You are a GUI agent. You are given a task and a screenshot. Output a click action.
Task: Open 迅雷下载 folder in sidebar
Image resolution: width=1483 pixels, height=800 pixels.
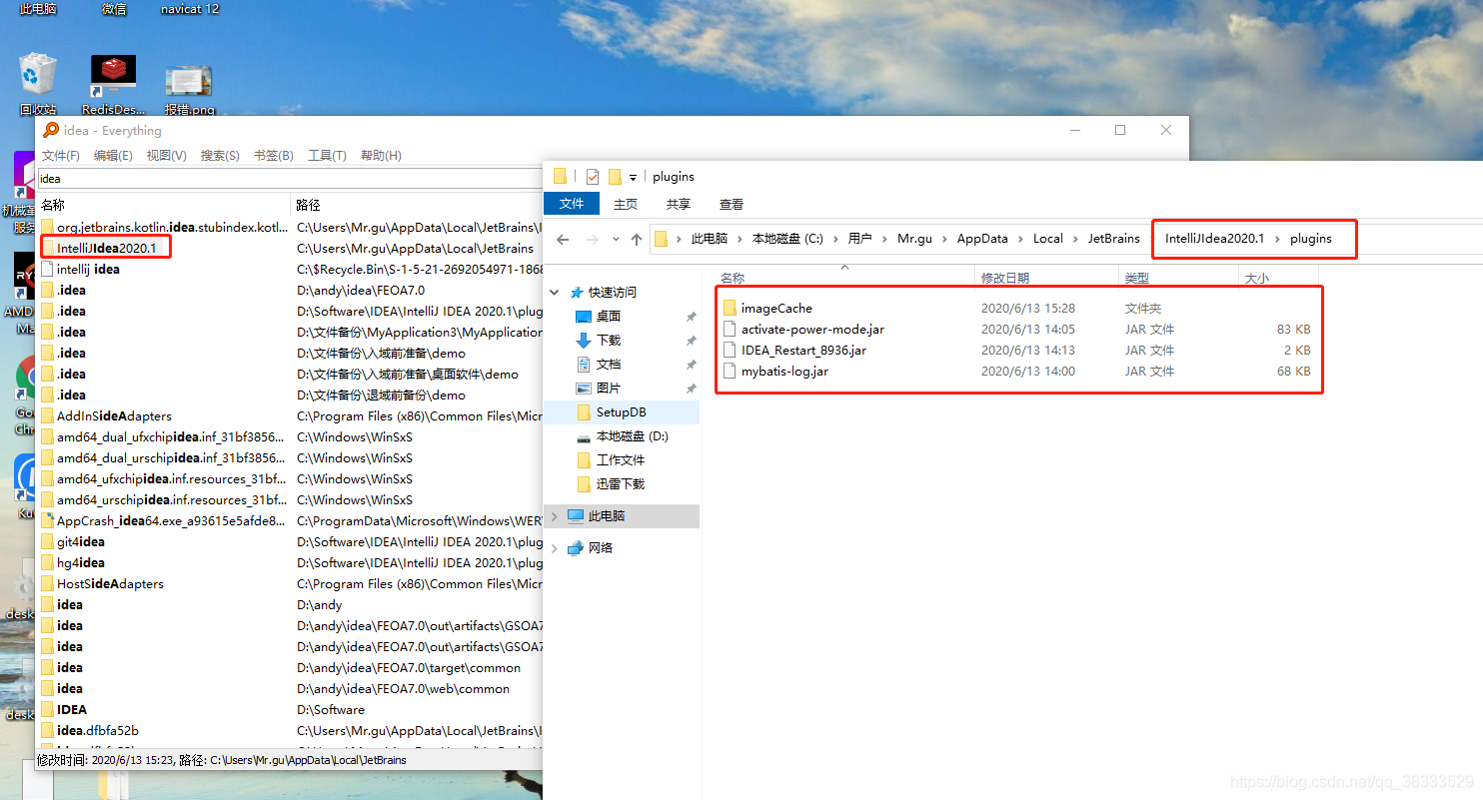point(620,483)
